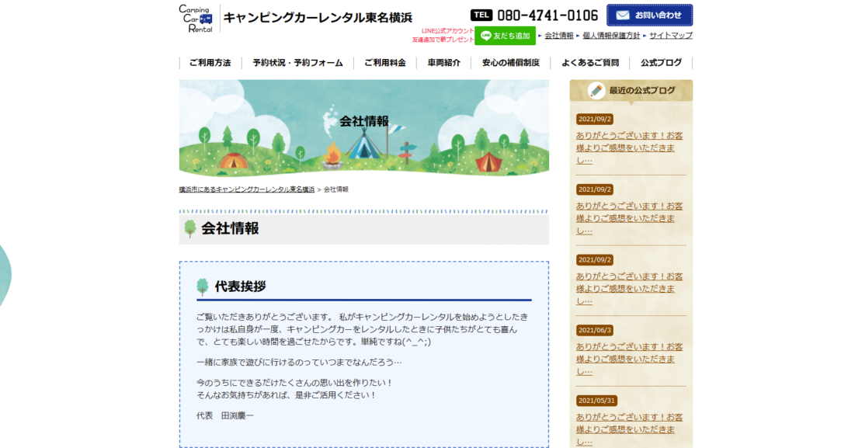Open 予約状況・予約フォーム menu item
This screenshot has width=862, height=448.
tap(297, 63)
